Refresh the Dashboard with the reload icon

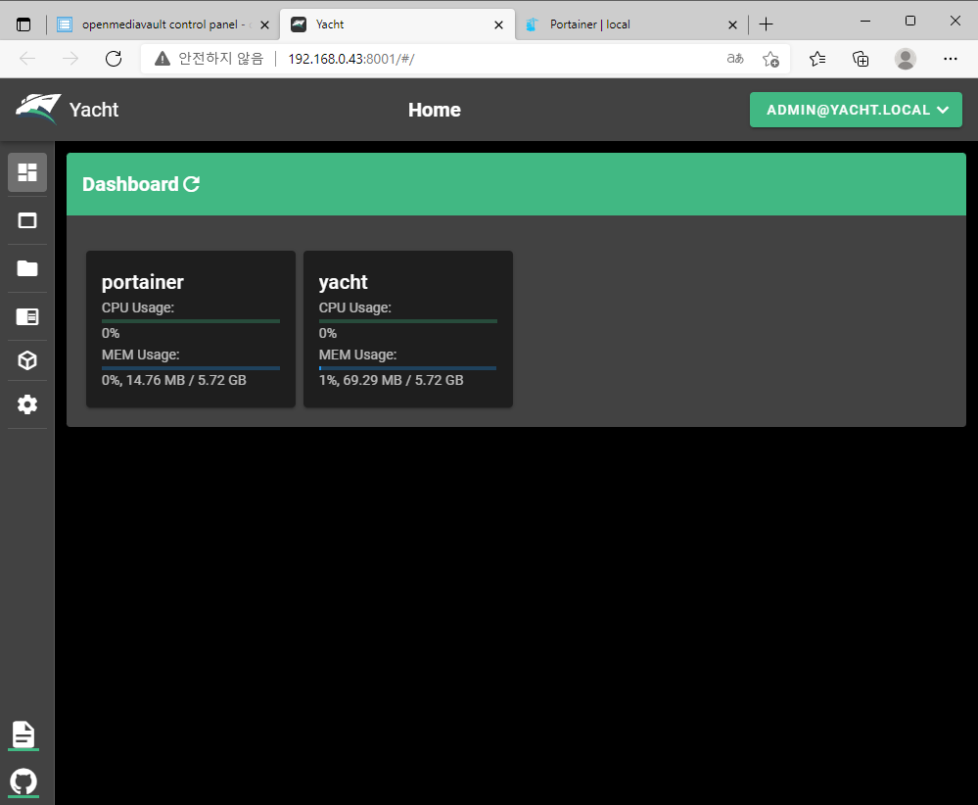click(192, 184)
